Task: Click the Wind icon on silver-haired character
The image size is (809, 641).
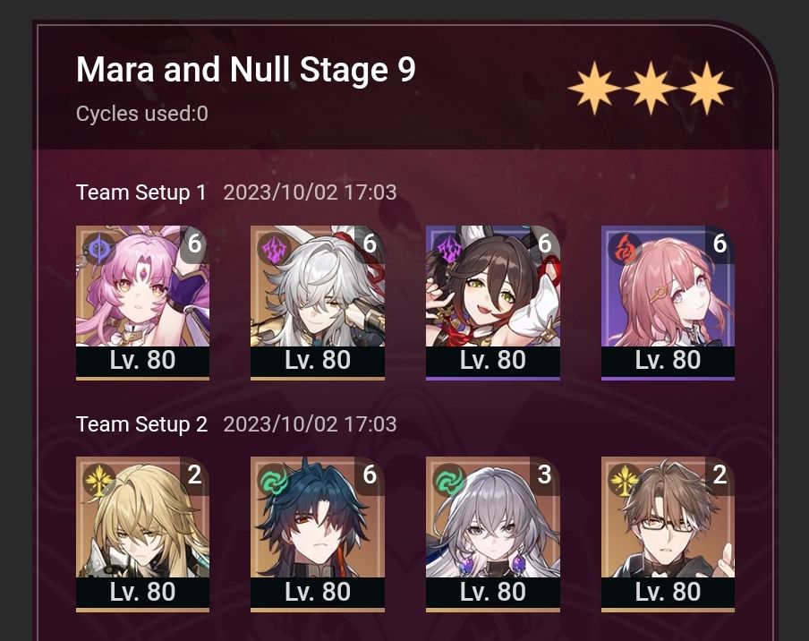Action: coord(449,481)
